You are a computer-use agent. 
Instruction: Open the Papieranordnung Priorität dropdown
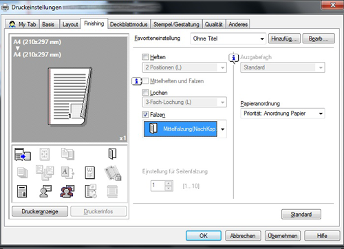point(283,113)
